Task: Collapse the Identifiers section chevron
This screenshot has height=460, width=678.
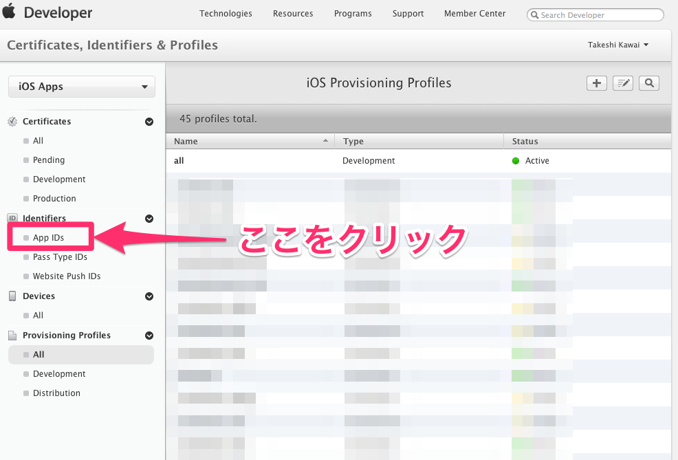Action: point(149,219)
